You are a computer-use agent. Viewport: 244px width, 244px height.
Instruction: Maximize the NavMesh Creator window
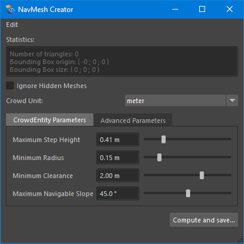tap(202, 9)
